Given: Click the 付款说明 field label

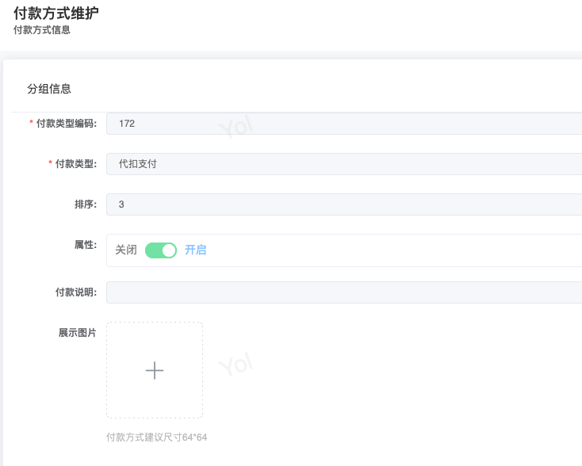Looking at the screenshot, I should pos(76,292).
